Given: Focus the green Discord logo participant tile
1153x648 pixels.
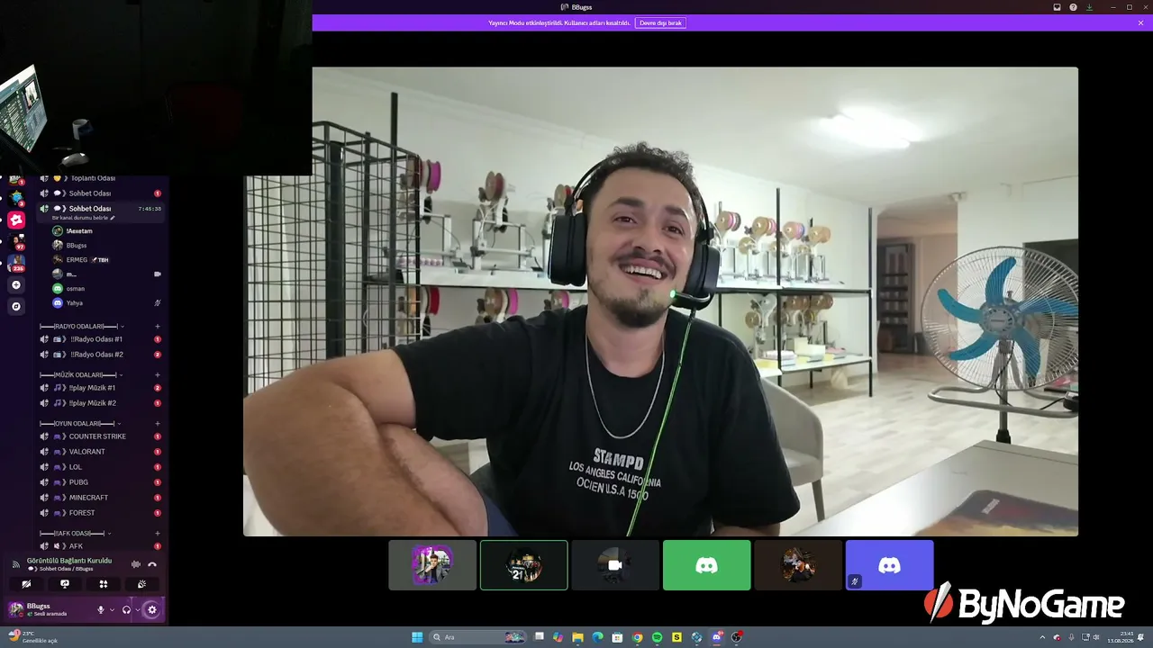Looking at the screenshot, I should click(706, 565).
